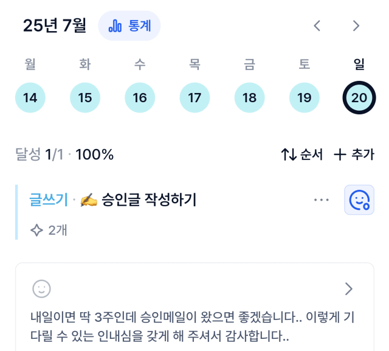Toggle the smiley completion check for 승인글 작성하기
Screen dimensions: 389x351
[x=359, y=200]
